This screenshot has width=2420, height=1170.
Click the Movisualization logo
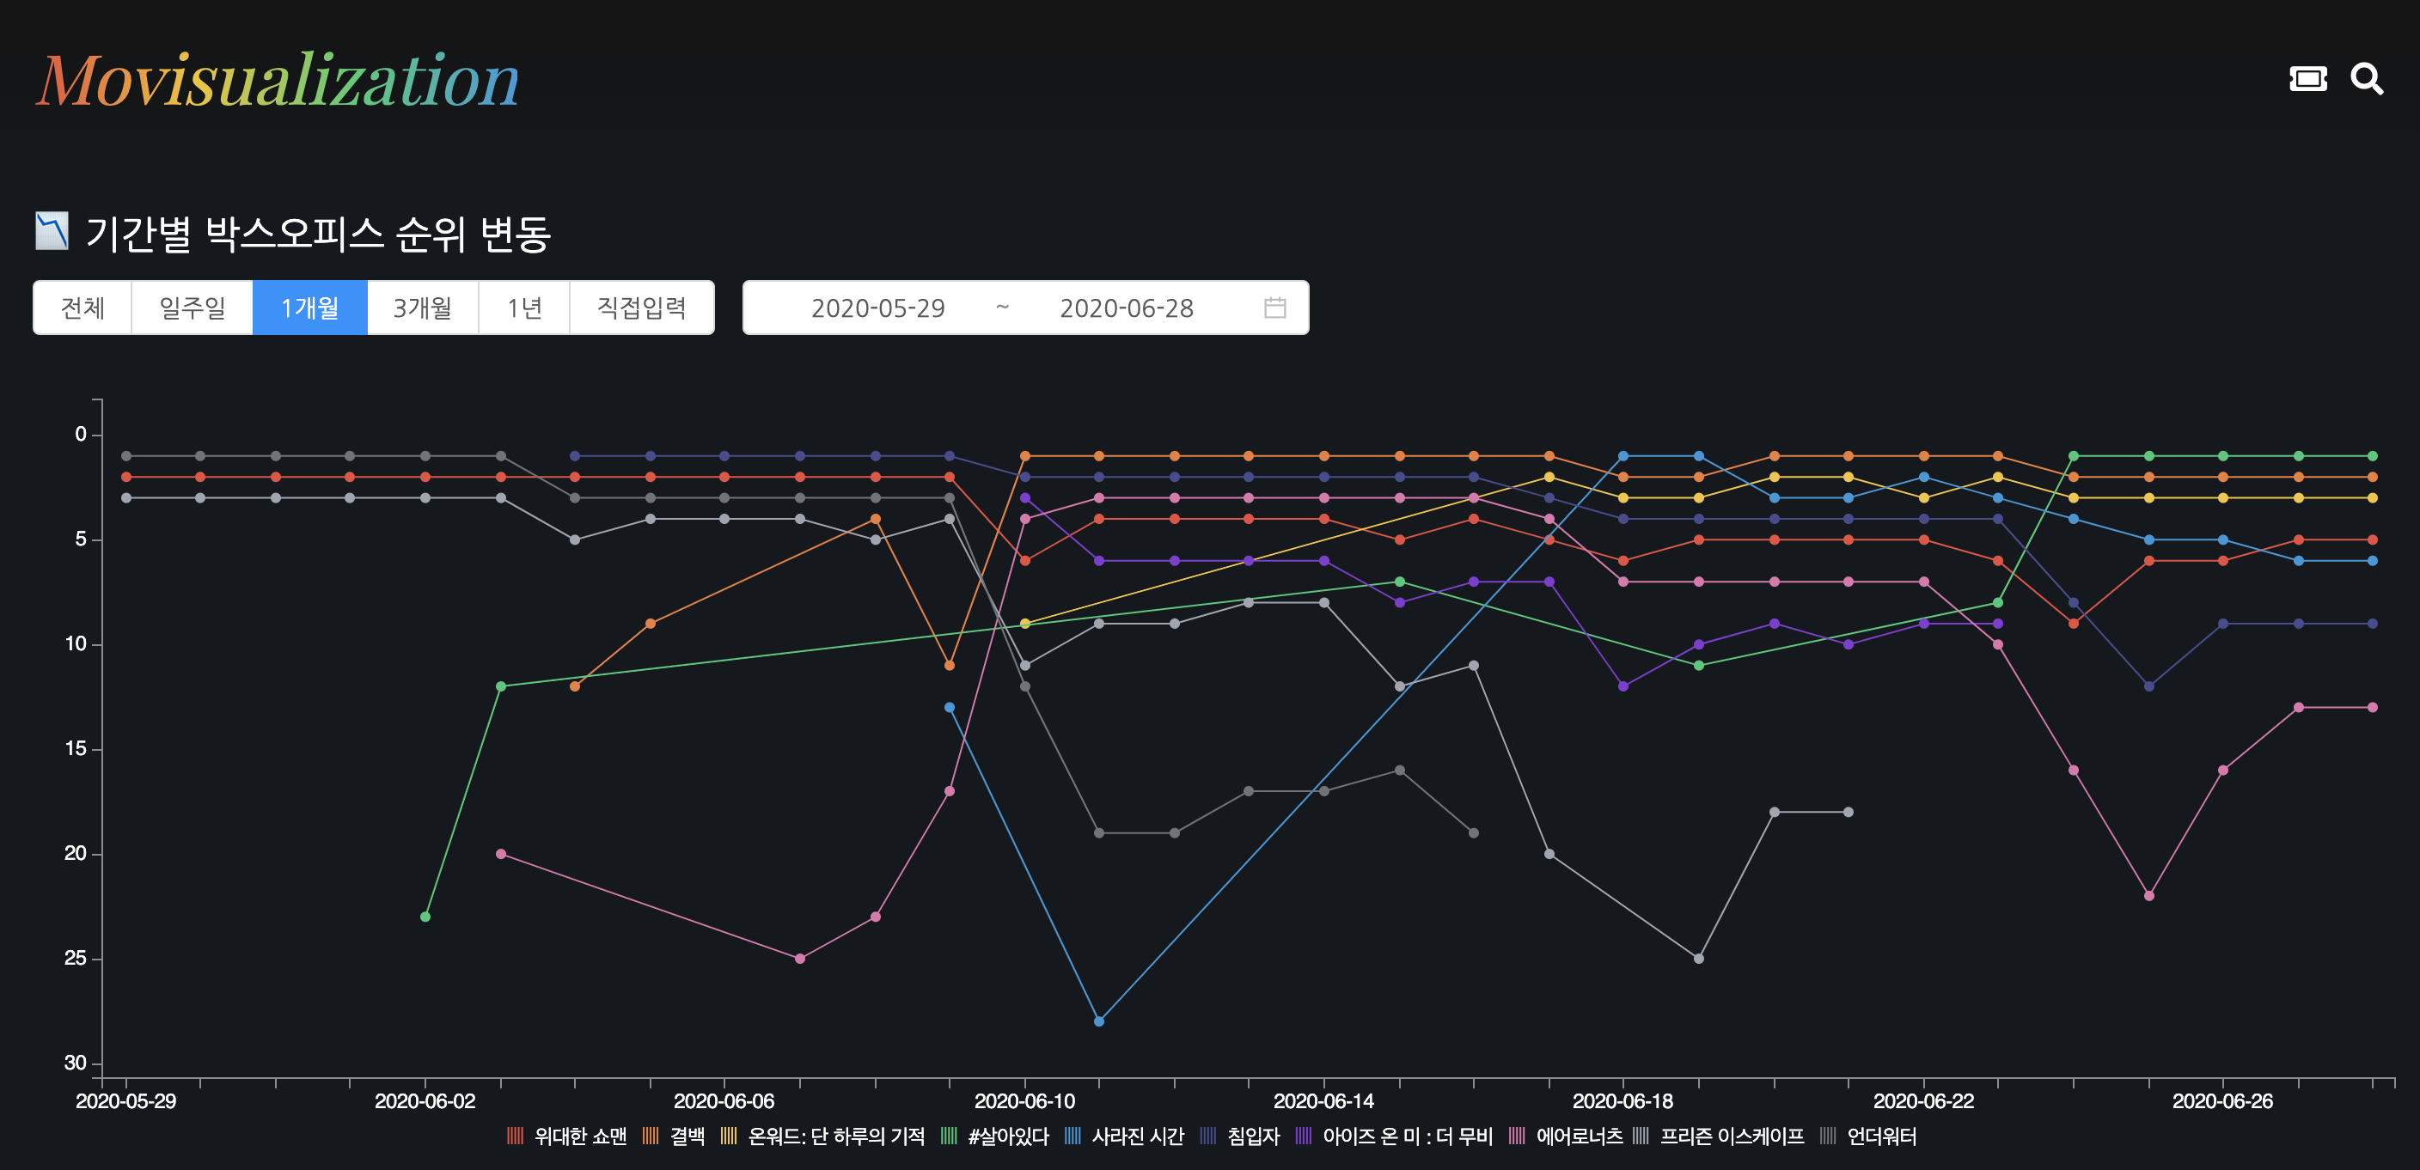click(x=278, y=81)
